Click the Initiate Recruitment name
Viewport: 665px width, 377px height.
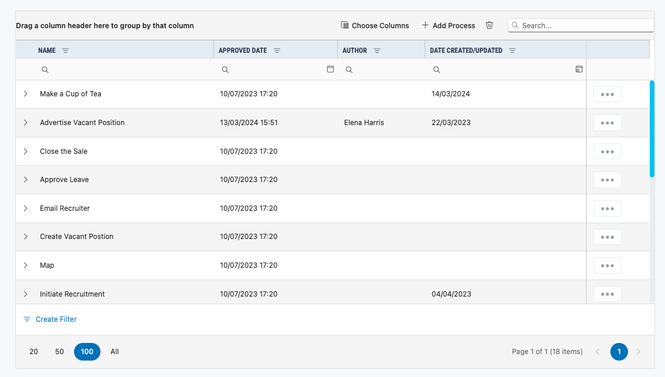tap(72, 294)
